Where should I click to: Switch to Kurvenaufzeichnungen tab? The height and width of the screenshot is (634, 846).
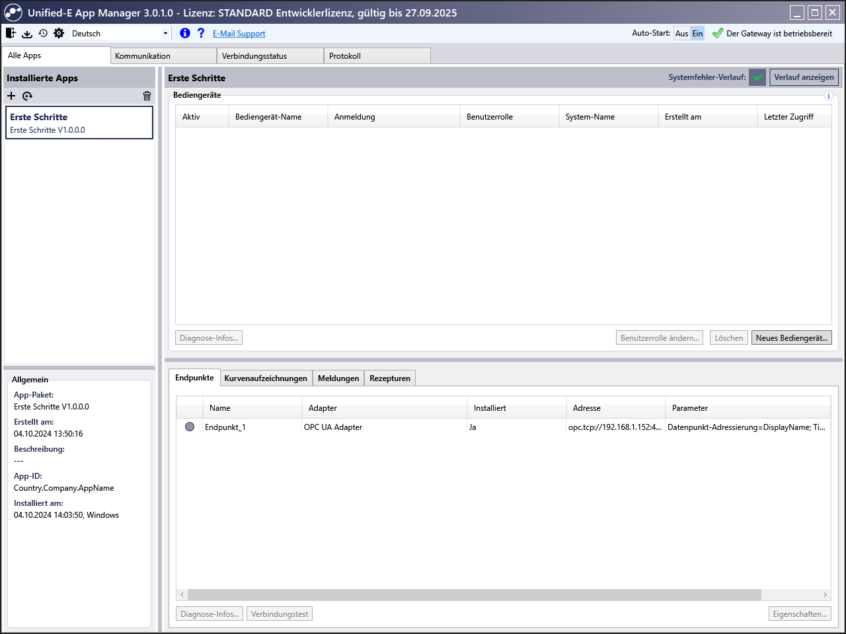266,378
